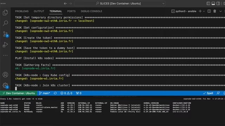Open the Manage gear icon

[6, 85]
